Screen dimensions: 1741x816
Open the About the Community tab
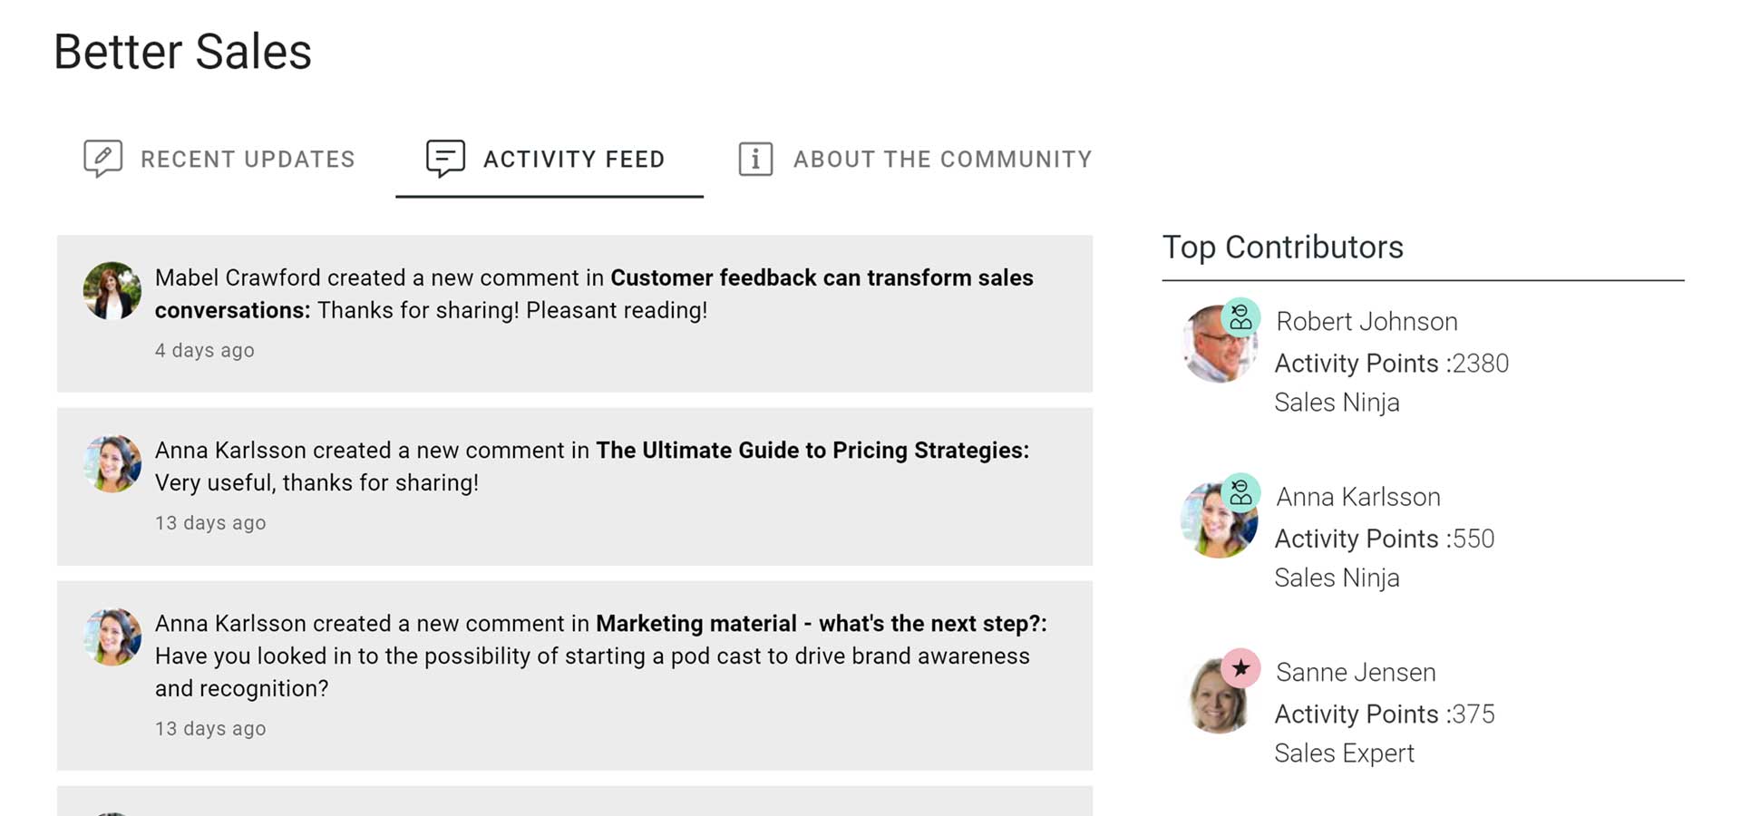[x=915, y=160]
